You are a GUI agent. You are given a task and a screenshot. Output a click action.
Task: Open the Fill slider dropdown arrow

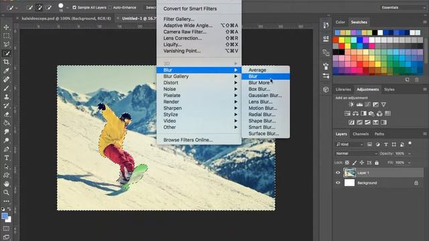coord(410,163)
